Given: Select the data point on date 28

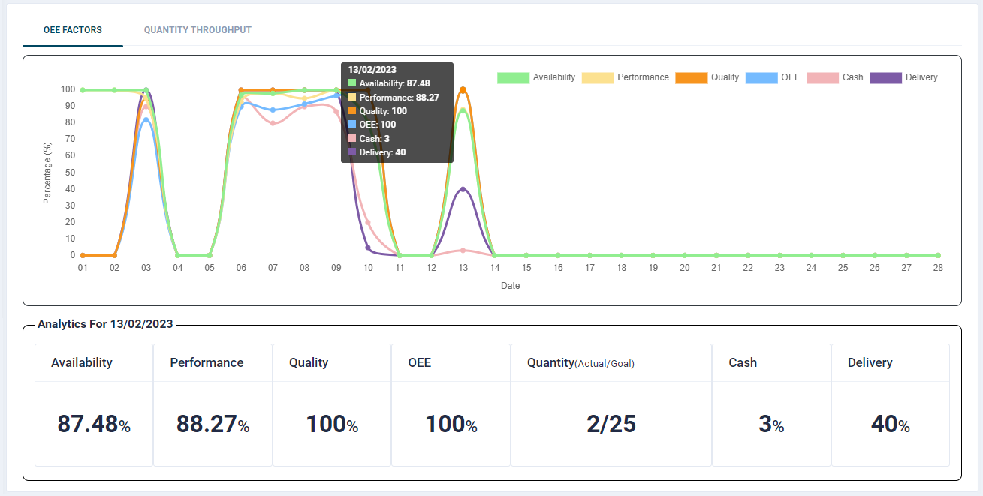Looking at the screenshot, I should [938, 255].
